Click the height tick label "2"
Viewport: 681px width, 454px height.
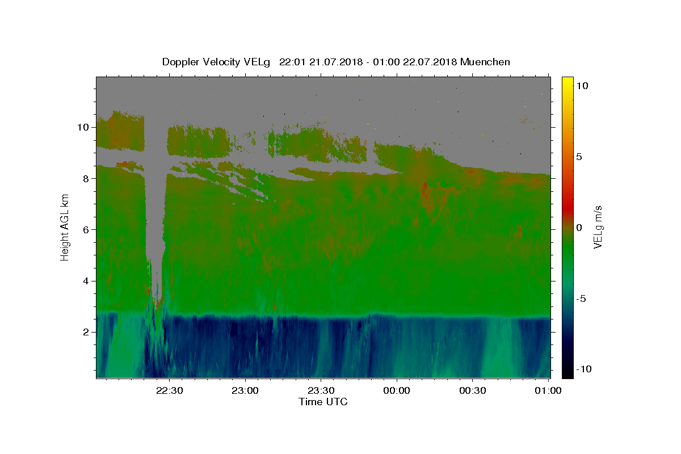[x=87, y=332]
